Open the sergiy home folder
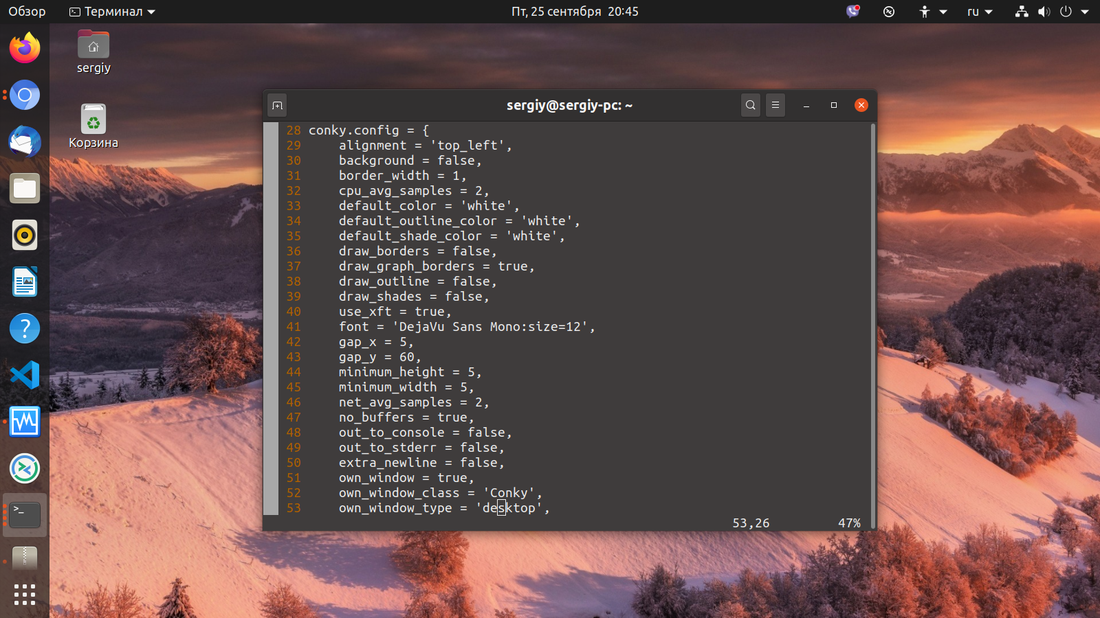 point(93,52)
